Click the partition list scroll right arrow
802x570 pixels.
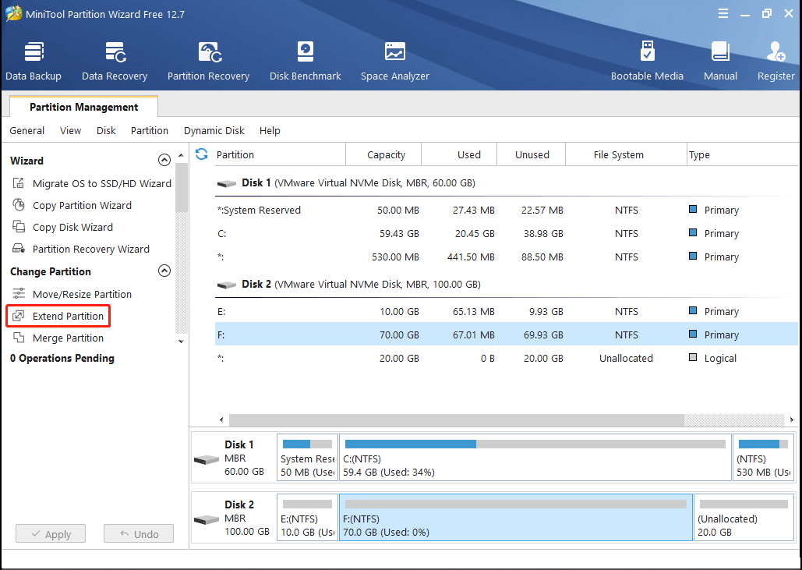tap(791, 420)
